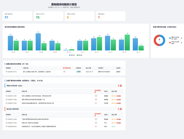Click the tall blue bar labeled 14 on 05-08
This screenshot has width=184, height=139.
coord(38,42)
